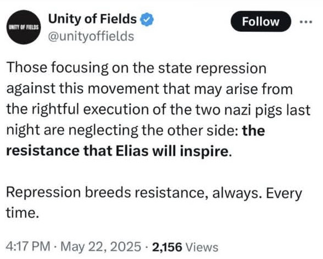Click the bold word "the" after "other side:"
The height and width of the screenshot is (259, 323).
point(253,130)
